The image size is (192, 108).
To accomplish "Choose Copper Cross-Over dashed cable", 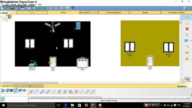I will point(48,92).
